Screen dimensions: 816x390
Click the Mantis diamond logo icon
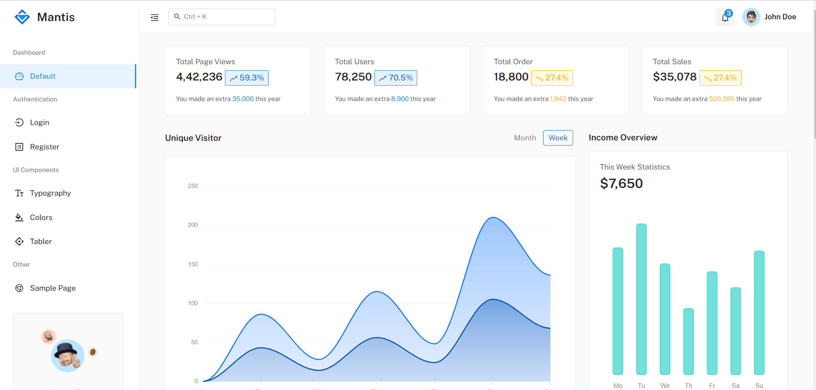[22, 17]
